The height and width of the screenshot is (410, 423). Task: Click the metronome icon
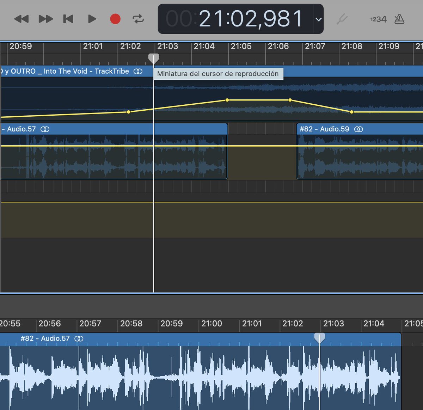pyautogui.click(x=400, y=19)
